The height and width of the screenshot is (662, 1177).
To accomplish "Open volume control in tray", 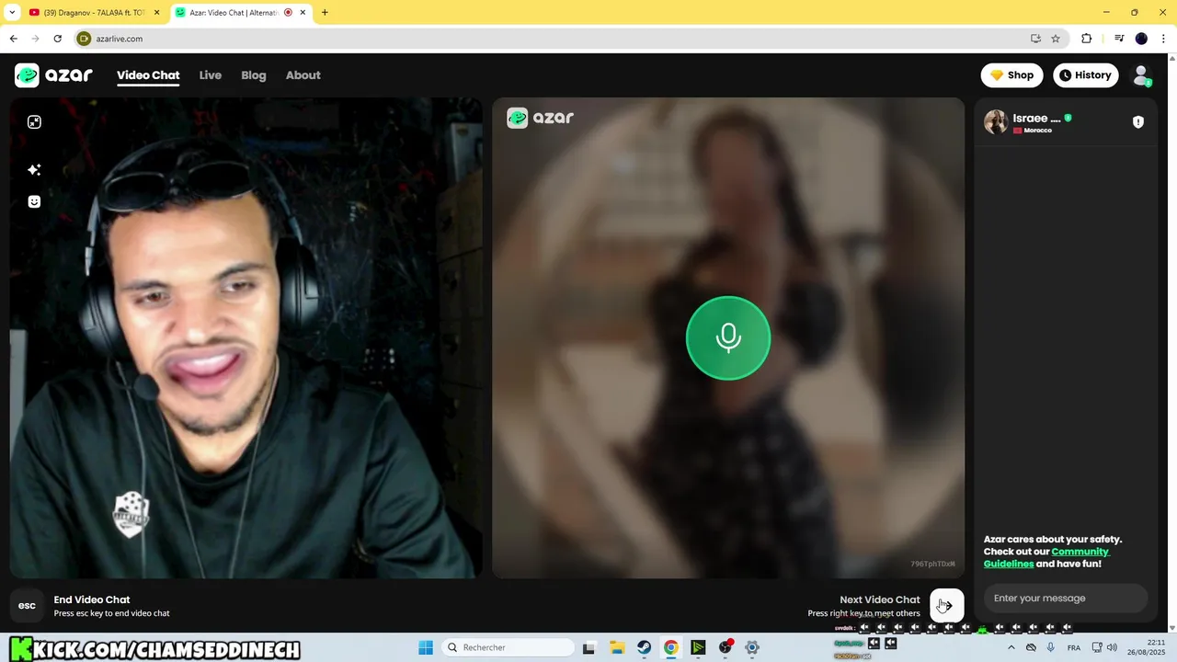I will click(1113, 647).
